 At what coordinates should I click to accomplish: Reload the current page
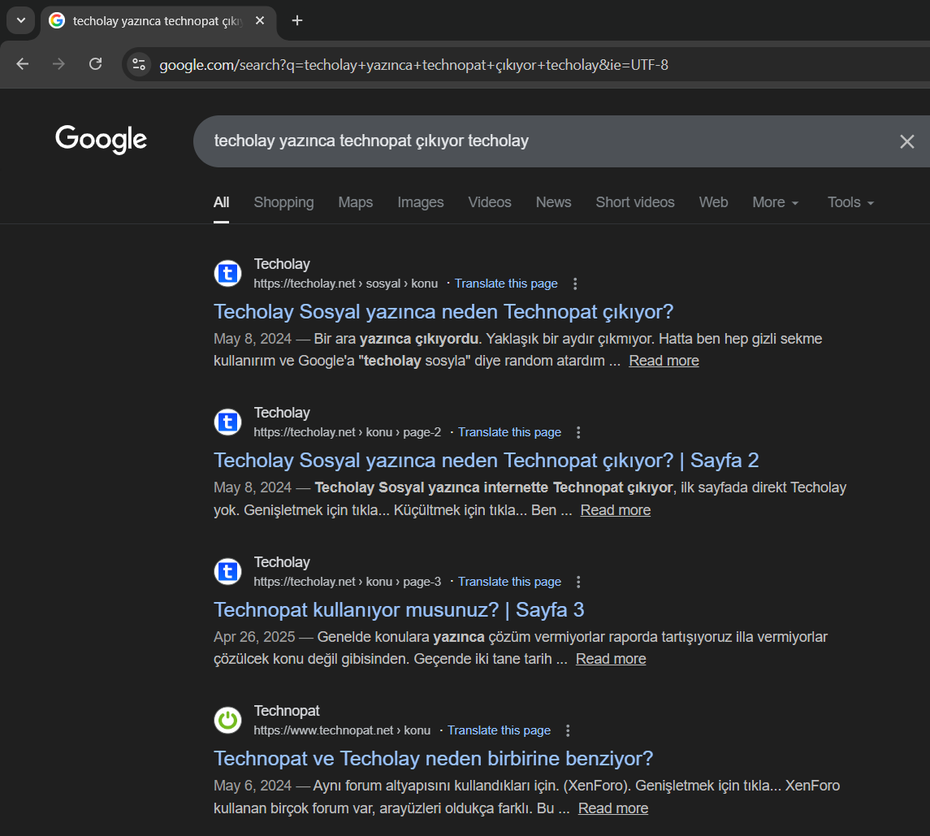coord(96,64)
